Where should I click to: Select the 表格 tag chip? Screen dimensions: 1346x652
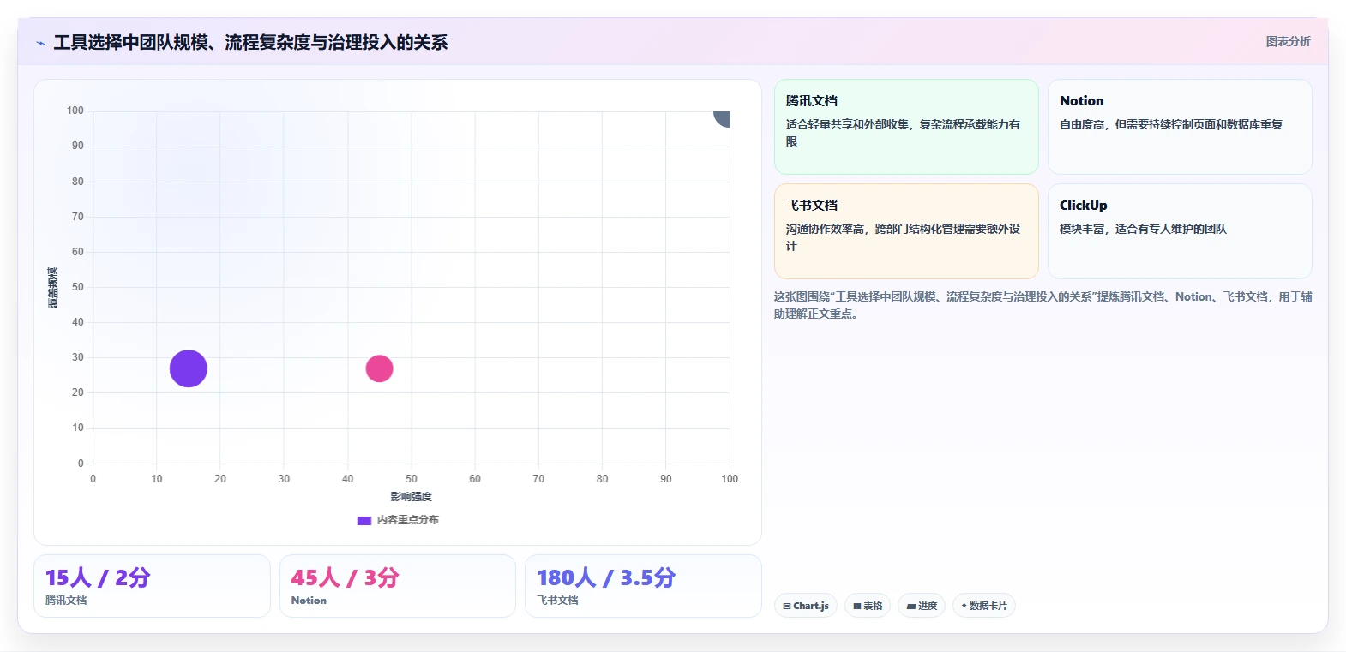click(868, 606)
